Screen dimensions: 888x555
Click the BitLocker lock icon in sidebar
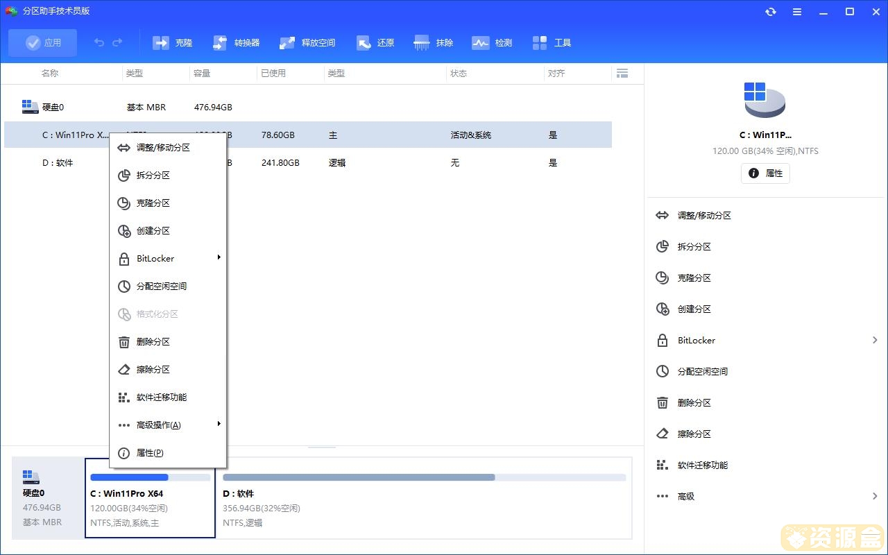662,340
